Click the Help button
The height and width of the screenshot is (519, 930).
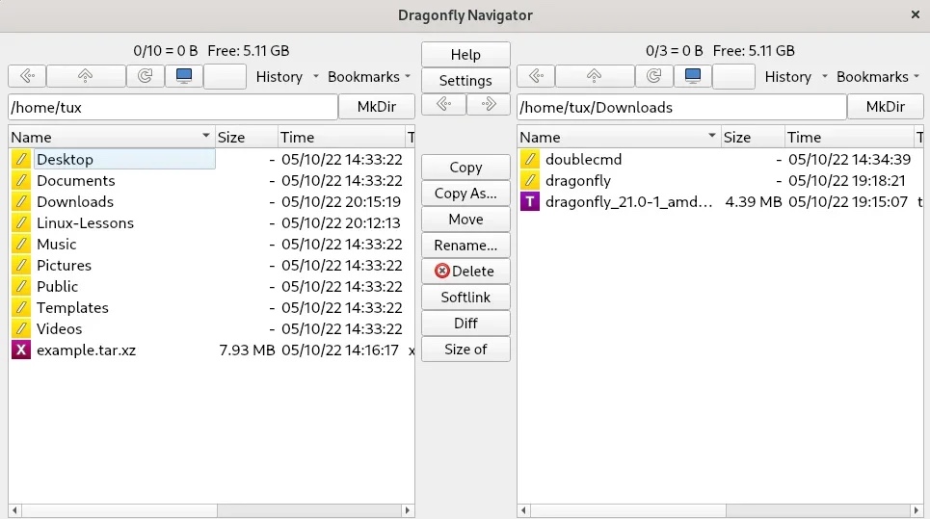[x=465, y=55]
